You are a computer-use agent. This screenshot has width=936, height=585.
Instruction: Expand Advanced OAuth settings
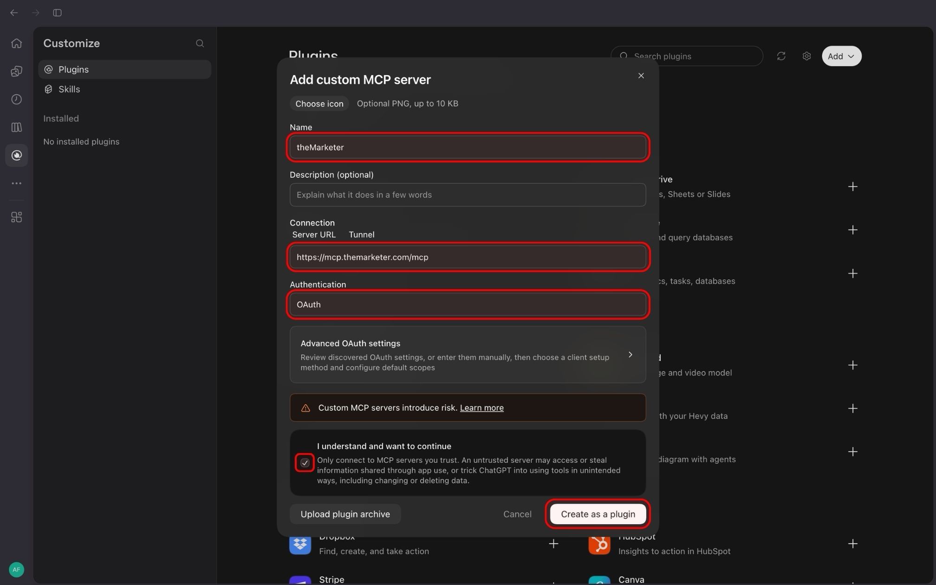coord(468,355)
